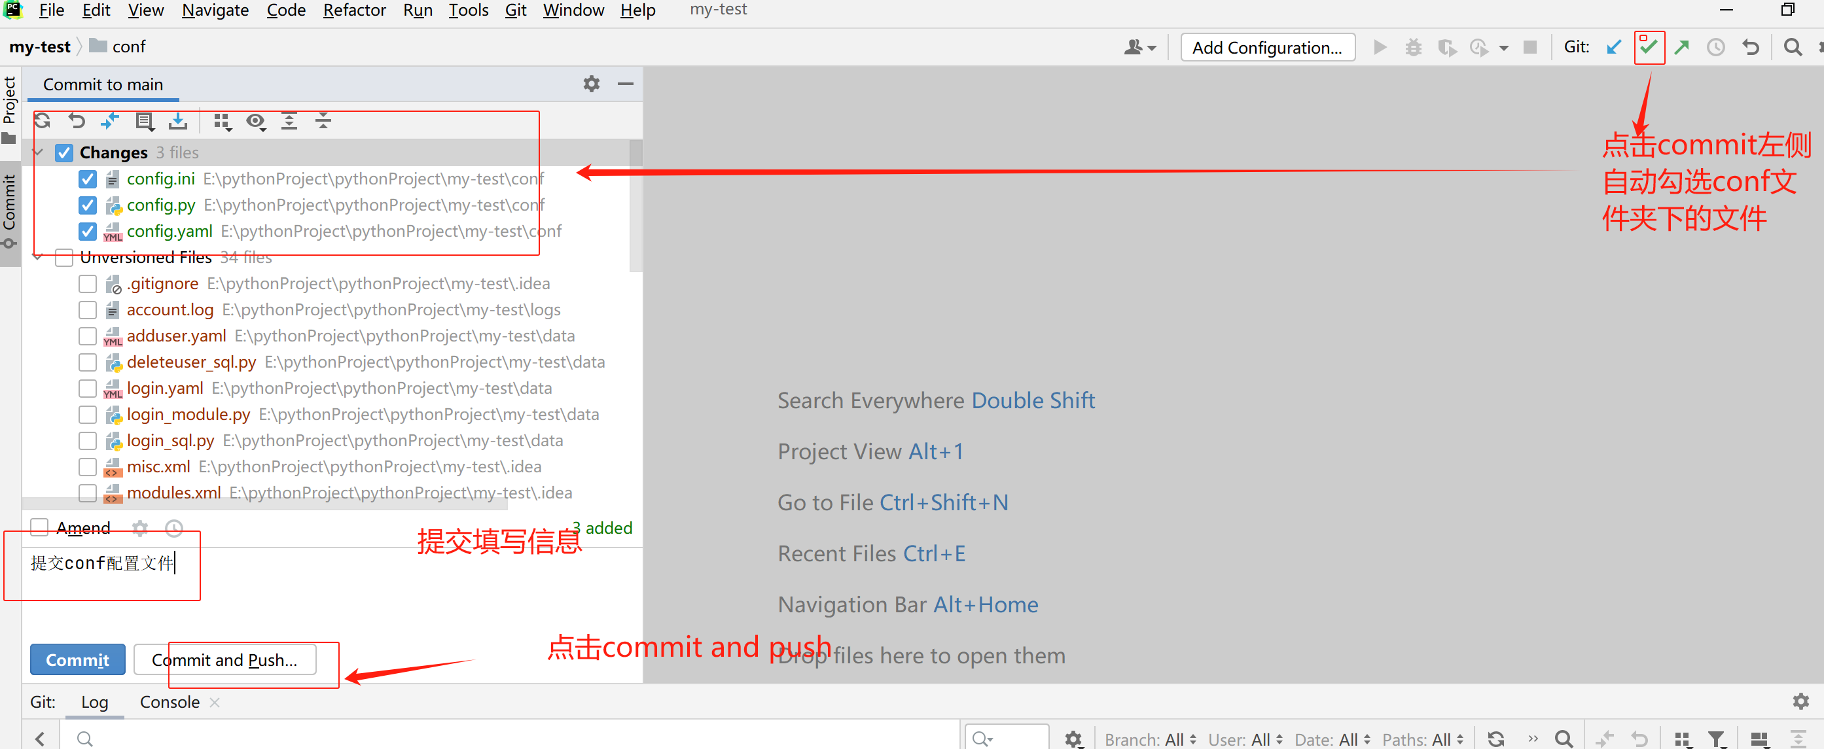Image resolution: width=1824 pixels, height=749 pixels.
Task: Uncheck the config.ini file checkbox
Action: pyautogui.click(x=88, y=179)
